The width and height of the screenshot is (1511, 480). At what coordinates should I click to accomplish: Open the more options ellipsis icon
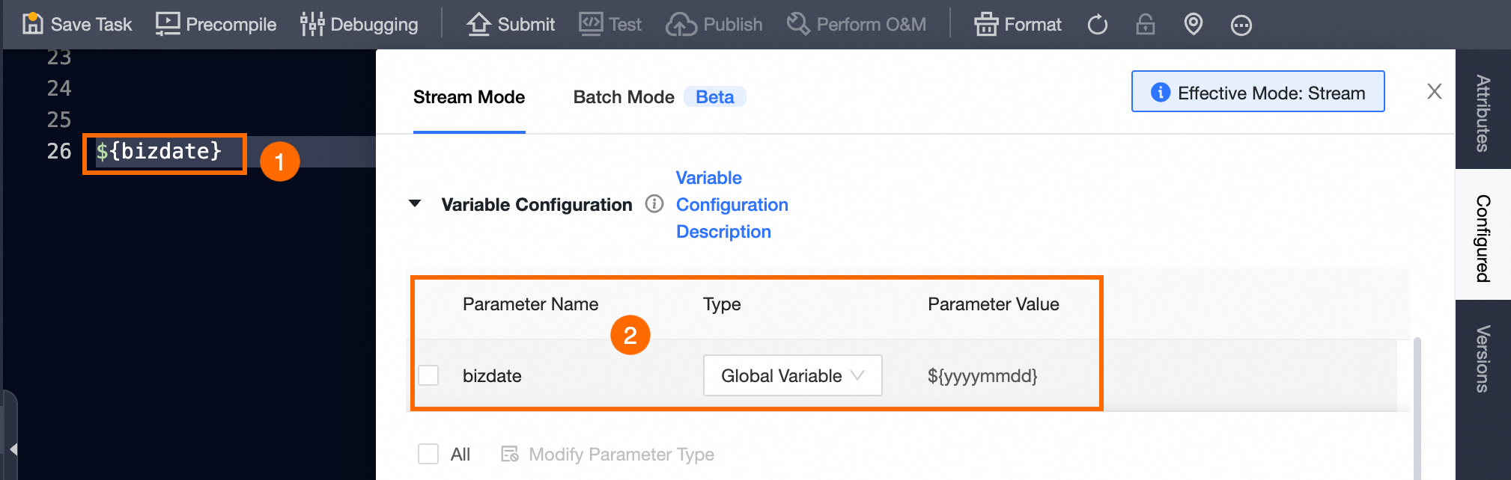pyautogui.click(x=1241, y=25)
